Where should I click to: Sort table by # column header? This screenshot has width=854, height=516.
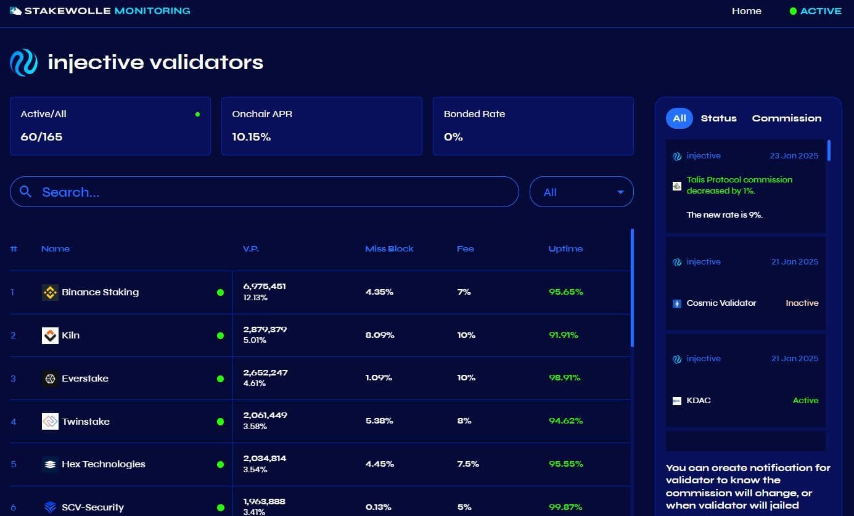coord(14,249)
